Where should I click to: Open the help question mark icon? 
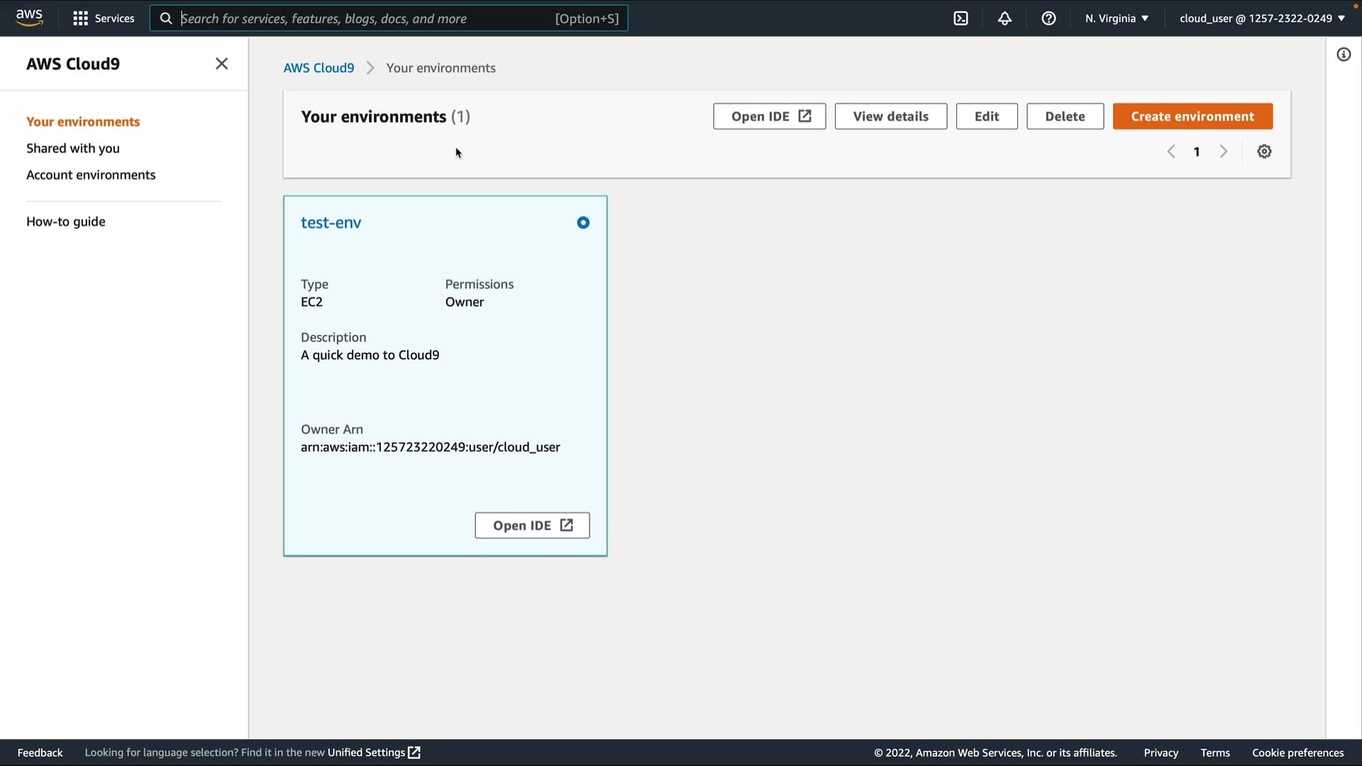(x=1048, y=18)
